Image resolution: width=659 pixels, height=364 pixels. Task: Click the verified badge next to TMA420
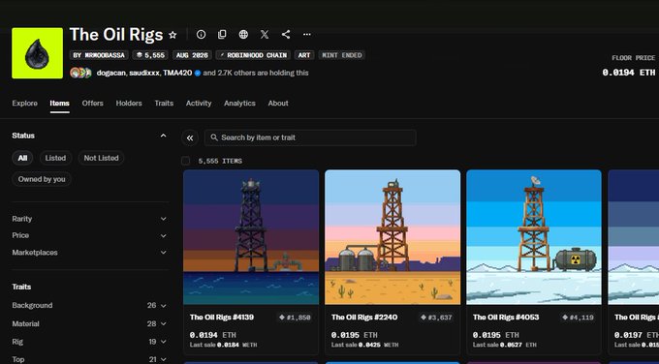197,73
